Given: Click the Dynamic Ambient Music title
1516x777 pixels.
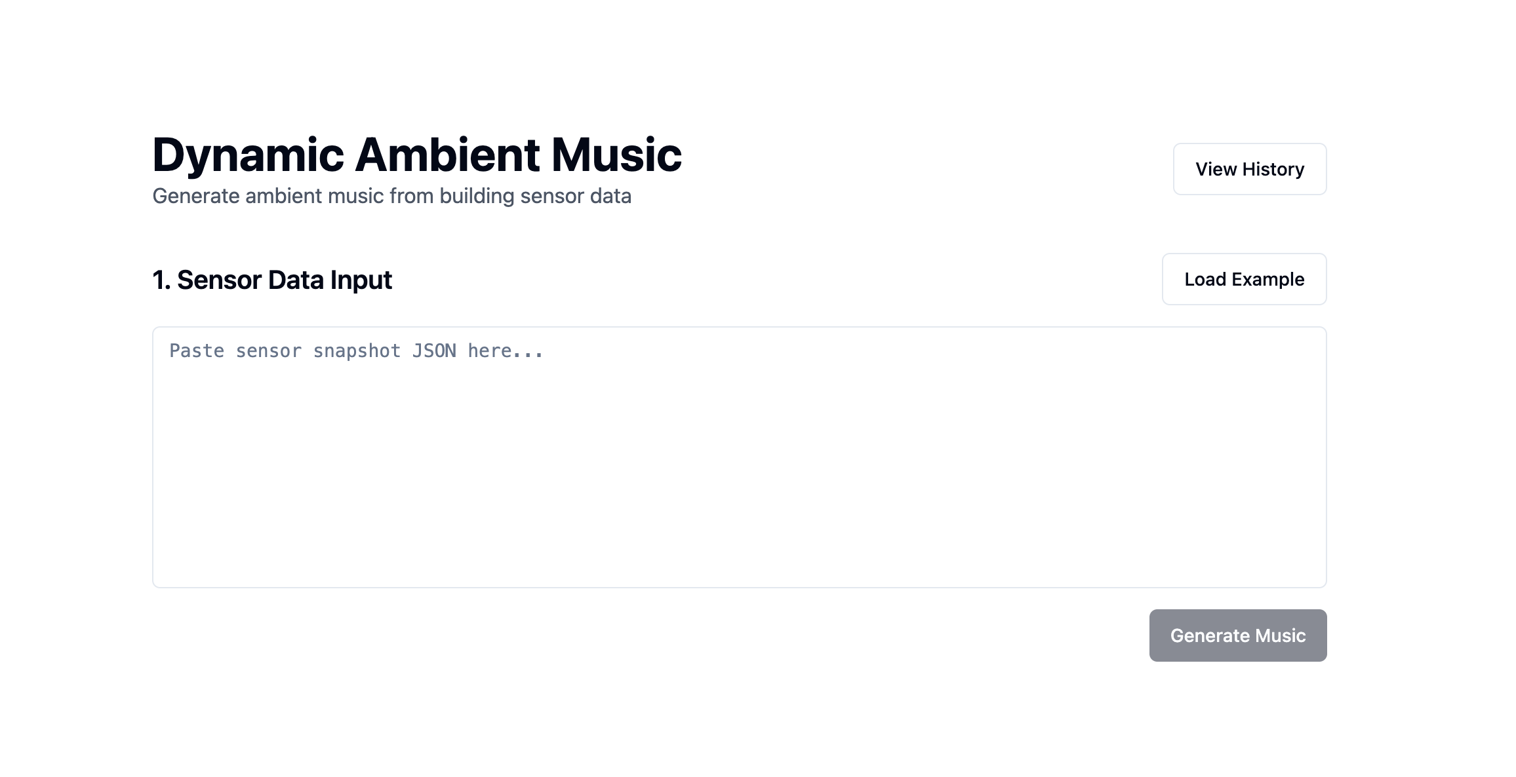Looking at the screenshot, I should [x=417, y=155].
